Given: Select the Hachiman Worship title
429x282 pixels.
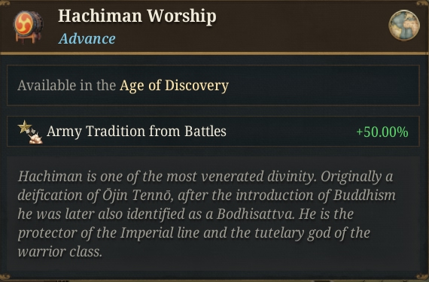Looking at the screenshot, I should point(137,16).
